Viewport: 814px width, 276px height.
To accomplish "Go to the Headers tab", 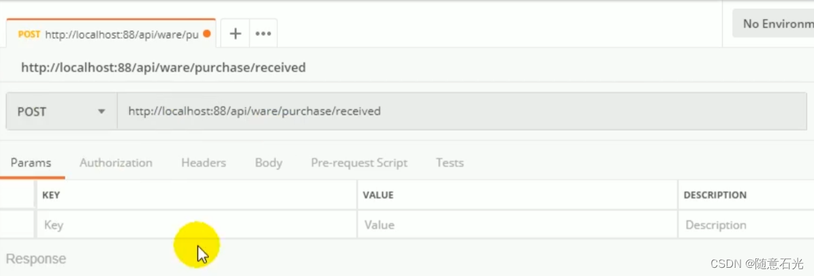I will (x=204, y=163).
